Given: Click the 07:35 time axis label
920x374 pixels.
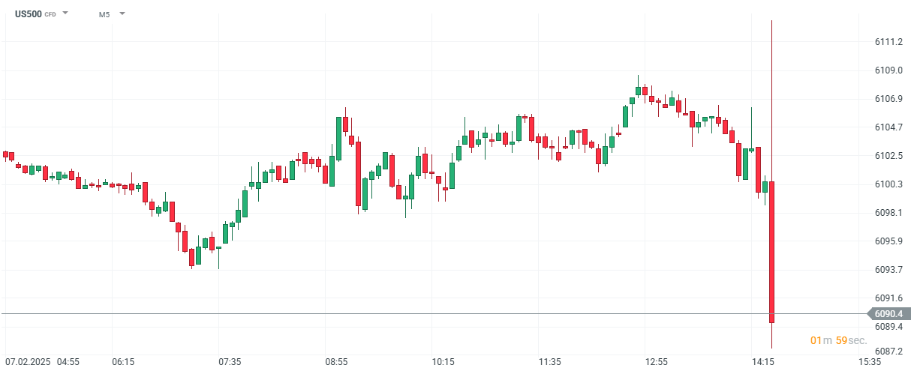Looking at the screenshot, I should pyautogui.click(x=230, y=362).
